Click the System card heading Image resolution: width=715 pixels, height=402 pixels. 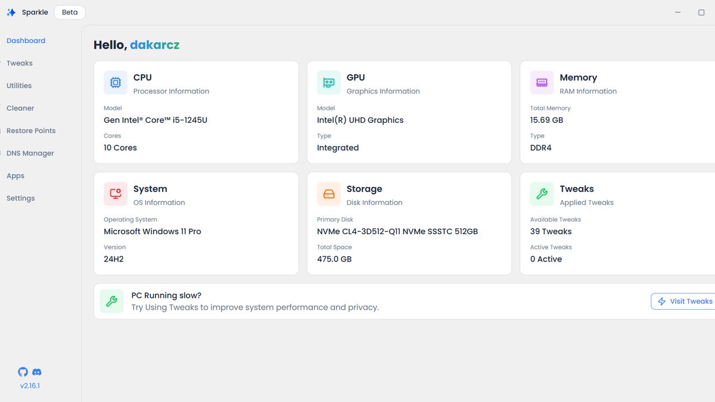coord(150,189)
